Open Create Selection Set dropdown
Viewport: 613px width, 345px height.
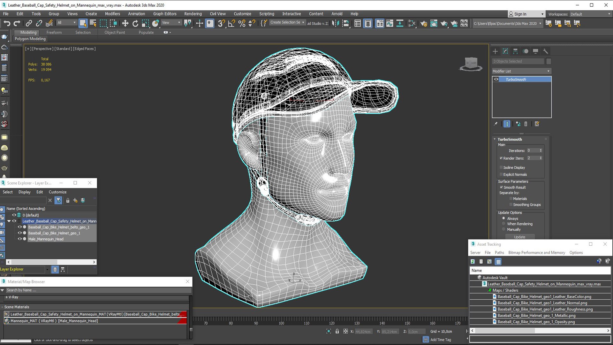click(x=287, y=22)
